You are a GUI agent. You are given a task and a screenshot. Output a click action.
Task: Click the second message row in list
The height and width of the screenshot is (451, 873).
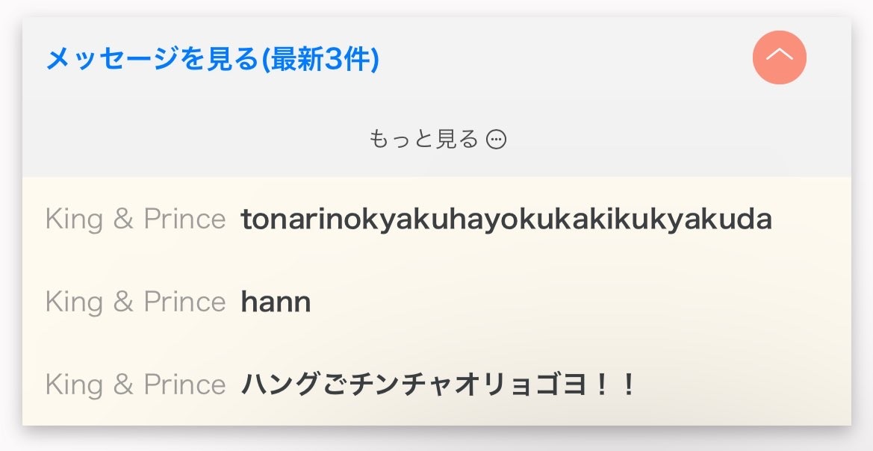(436, 302)
